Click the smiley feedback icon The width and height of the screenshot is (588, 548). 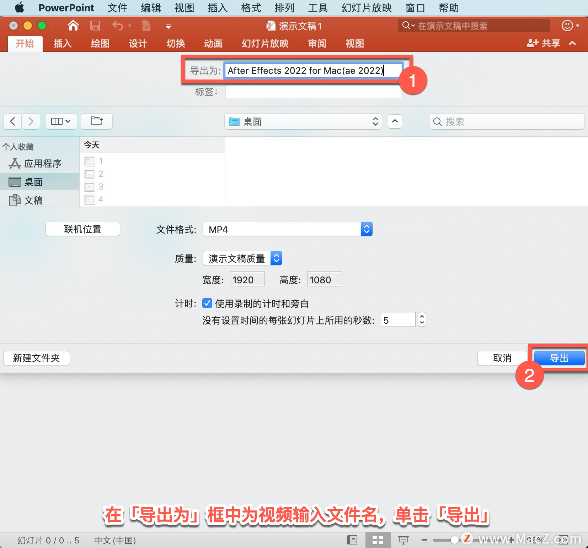(x=567, y=26)
